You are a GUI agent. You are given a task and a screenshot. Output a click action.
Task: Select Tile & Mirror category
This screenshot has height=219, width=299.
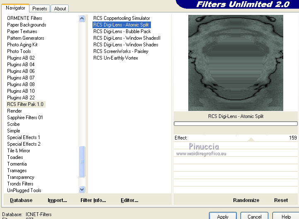[x=19, y=151]
